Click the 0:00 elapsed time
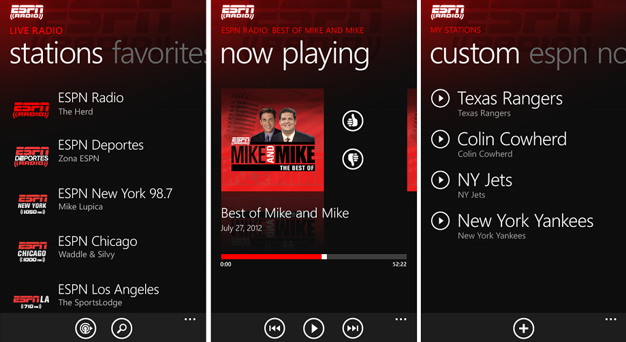The height and width of the screenshot is (342, 626). click(x=226, y=264)
